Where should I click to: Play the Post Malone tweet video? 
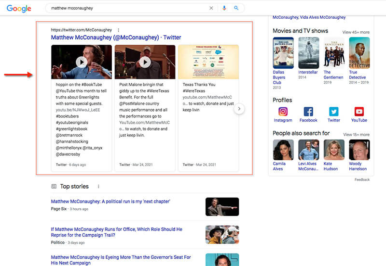pyautogui.click(x=145, y=62)
